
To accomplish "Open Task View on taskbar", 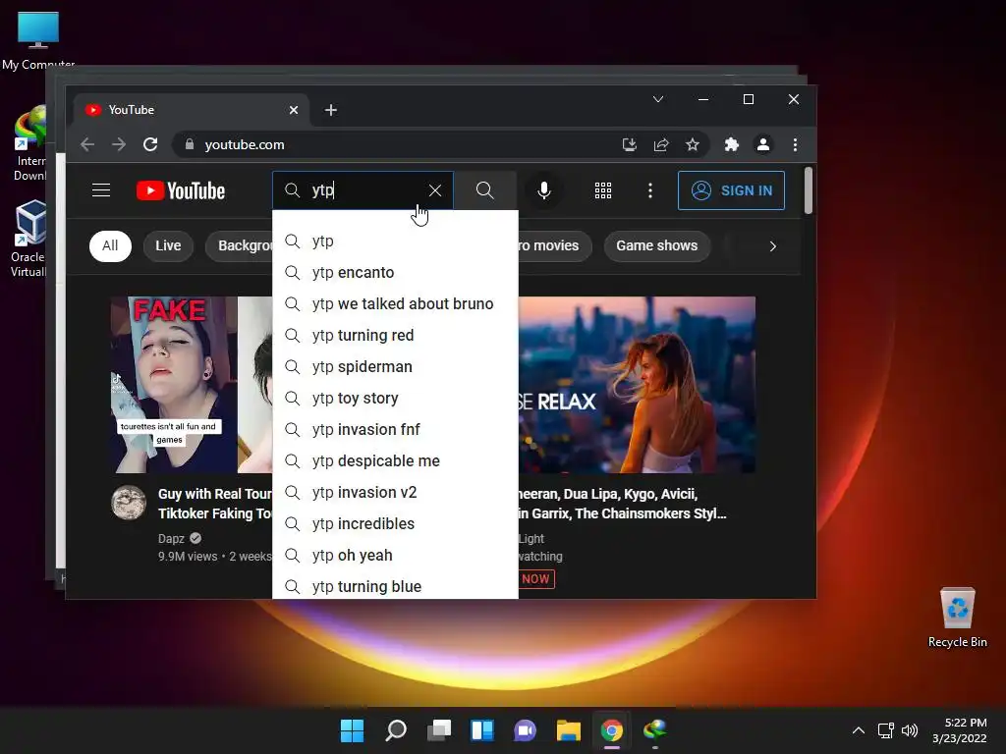I will coord(439,730).
